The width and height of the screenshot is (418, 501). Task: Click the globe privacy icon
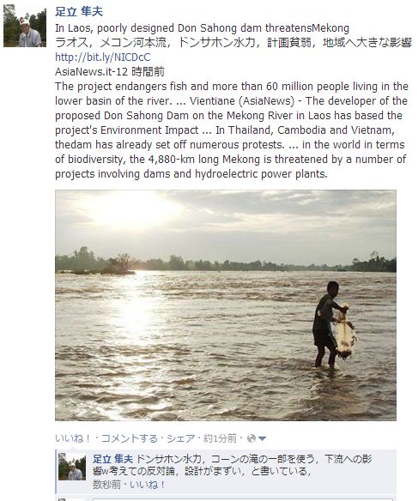click(x=251, y=438)
